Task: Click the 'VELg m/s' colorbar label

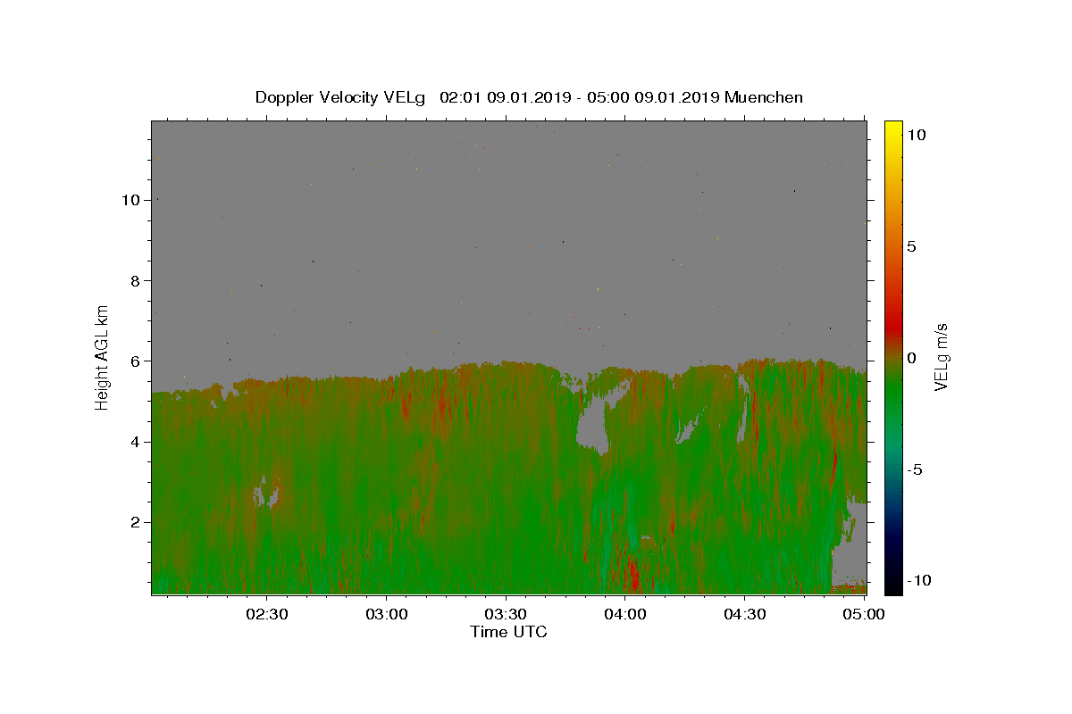Action: click(941, 357)
